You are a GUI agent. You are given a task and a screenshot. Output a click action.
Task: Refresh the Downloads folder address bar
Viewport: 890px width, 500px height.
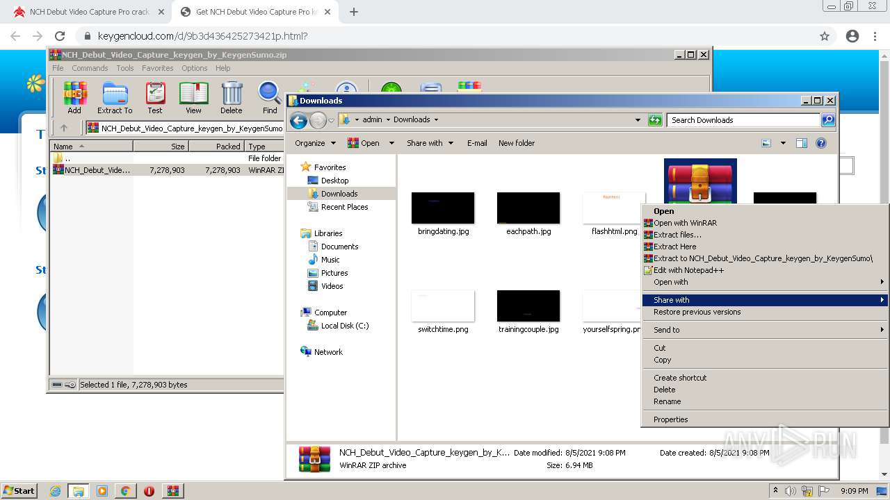coord(654,120)
